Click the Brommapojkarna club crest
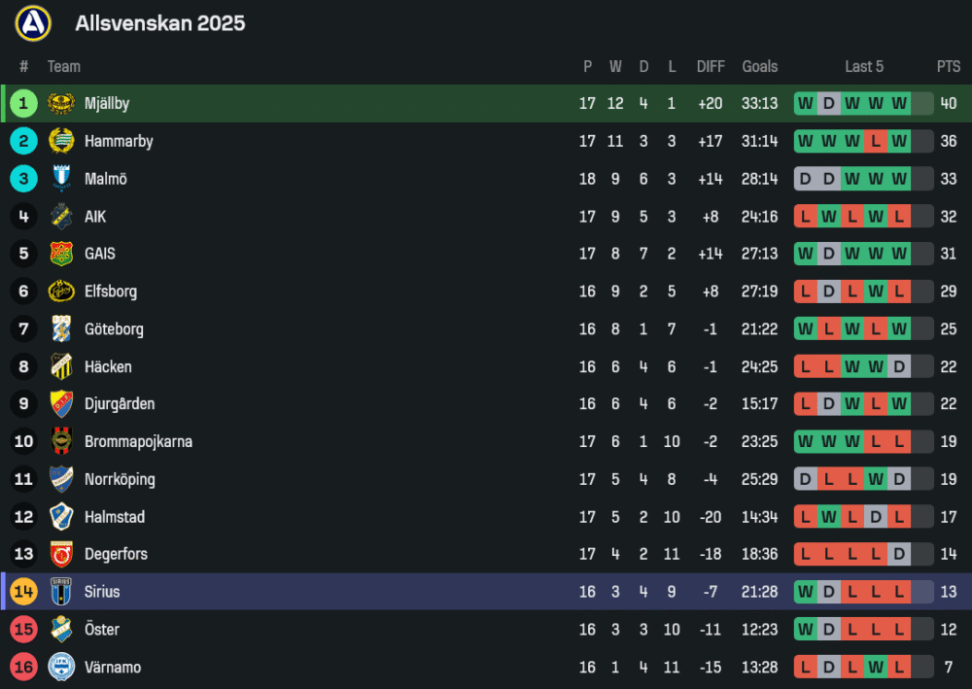This screenshot has width=972, height=689. click(61, 441)
